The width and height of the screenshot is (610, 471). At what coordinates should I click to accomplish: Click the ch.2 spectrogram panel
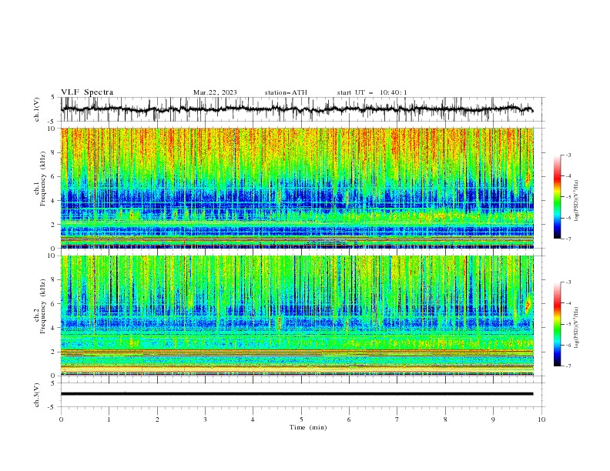pyautogui.click(x=297, y=316)
